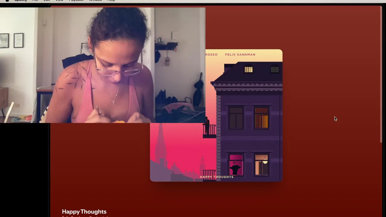The width and height of the screenshot is (386, 217).
Task: Open the View menu in the menu bar
Action: (x=59, y=1)
